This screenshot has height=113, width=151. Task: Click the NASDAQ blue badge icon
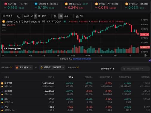point(36,4)
